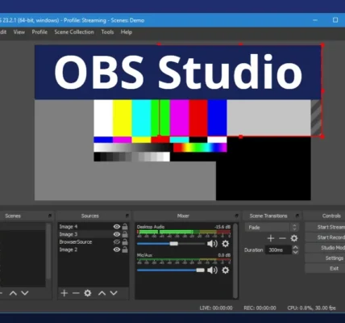
Task: Undock the Mixer panel
Action: click(237, 216)
